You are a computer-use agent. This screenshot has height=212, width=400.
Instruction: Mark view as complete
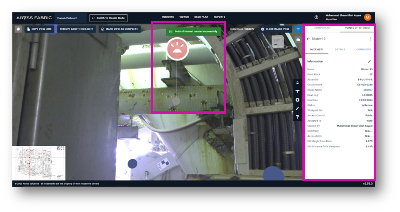click(119, 29)
